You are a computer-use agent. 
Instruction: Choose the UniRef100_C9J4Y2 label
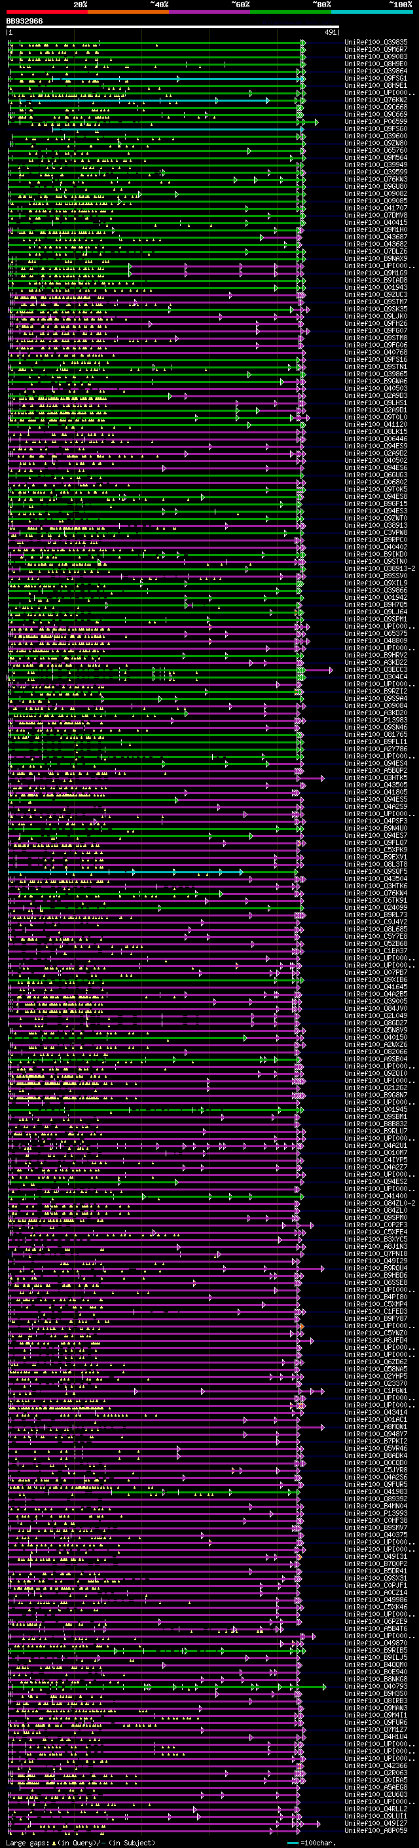pos(376,922)
